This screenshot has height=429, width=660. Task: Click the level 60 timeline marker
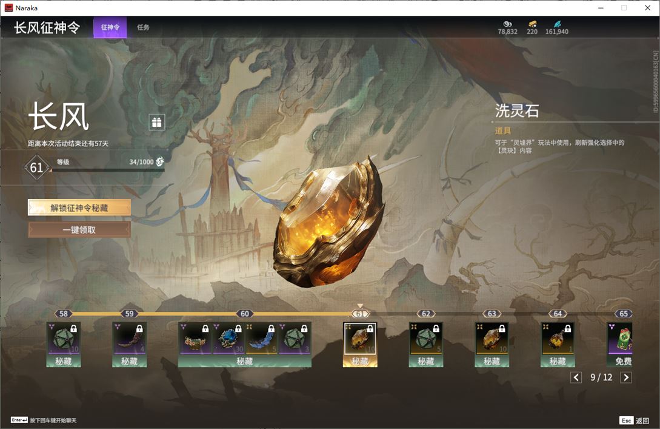245,314
